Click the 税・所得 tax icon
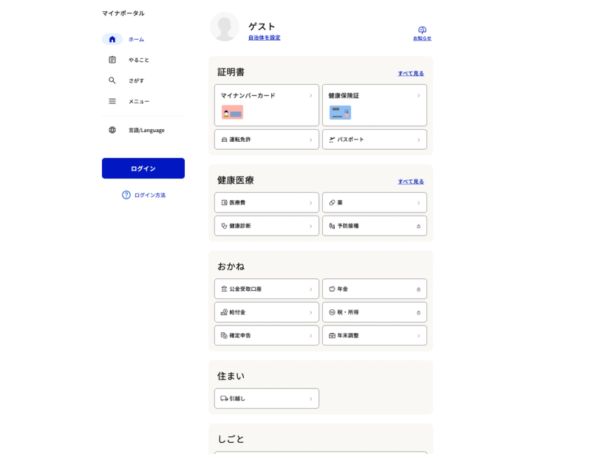Screen dimensions: 606x454 coord(332,312)
